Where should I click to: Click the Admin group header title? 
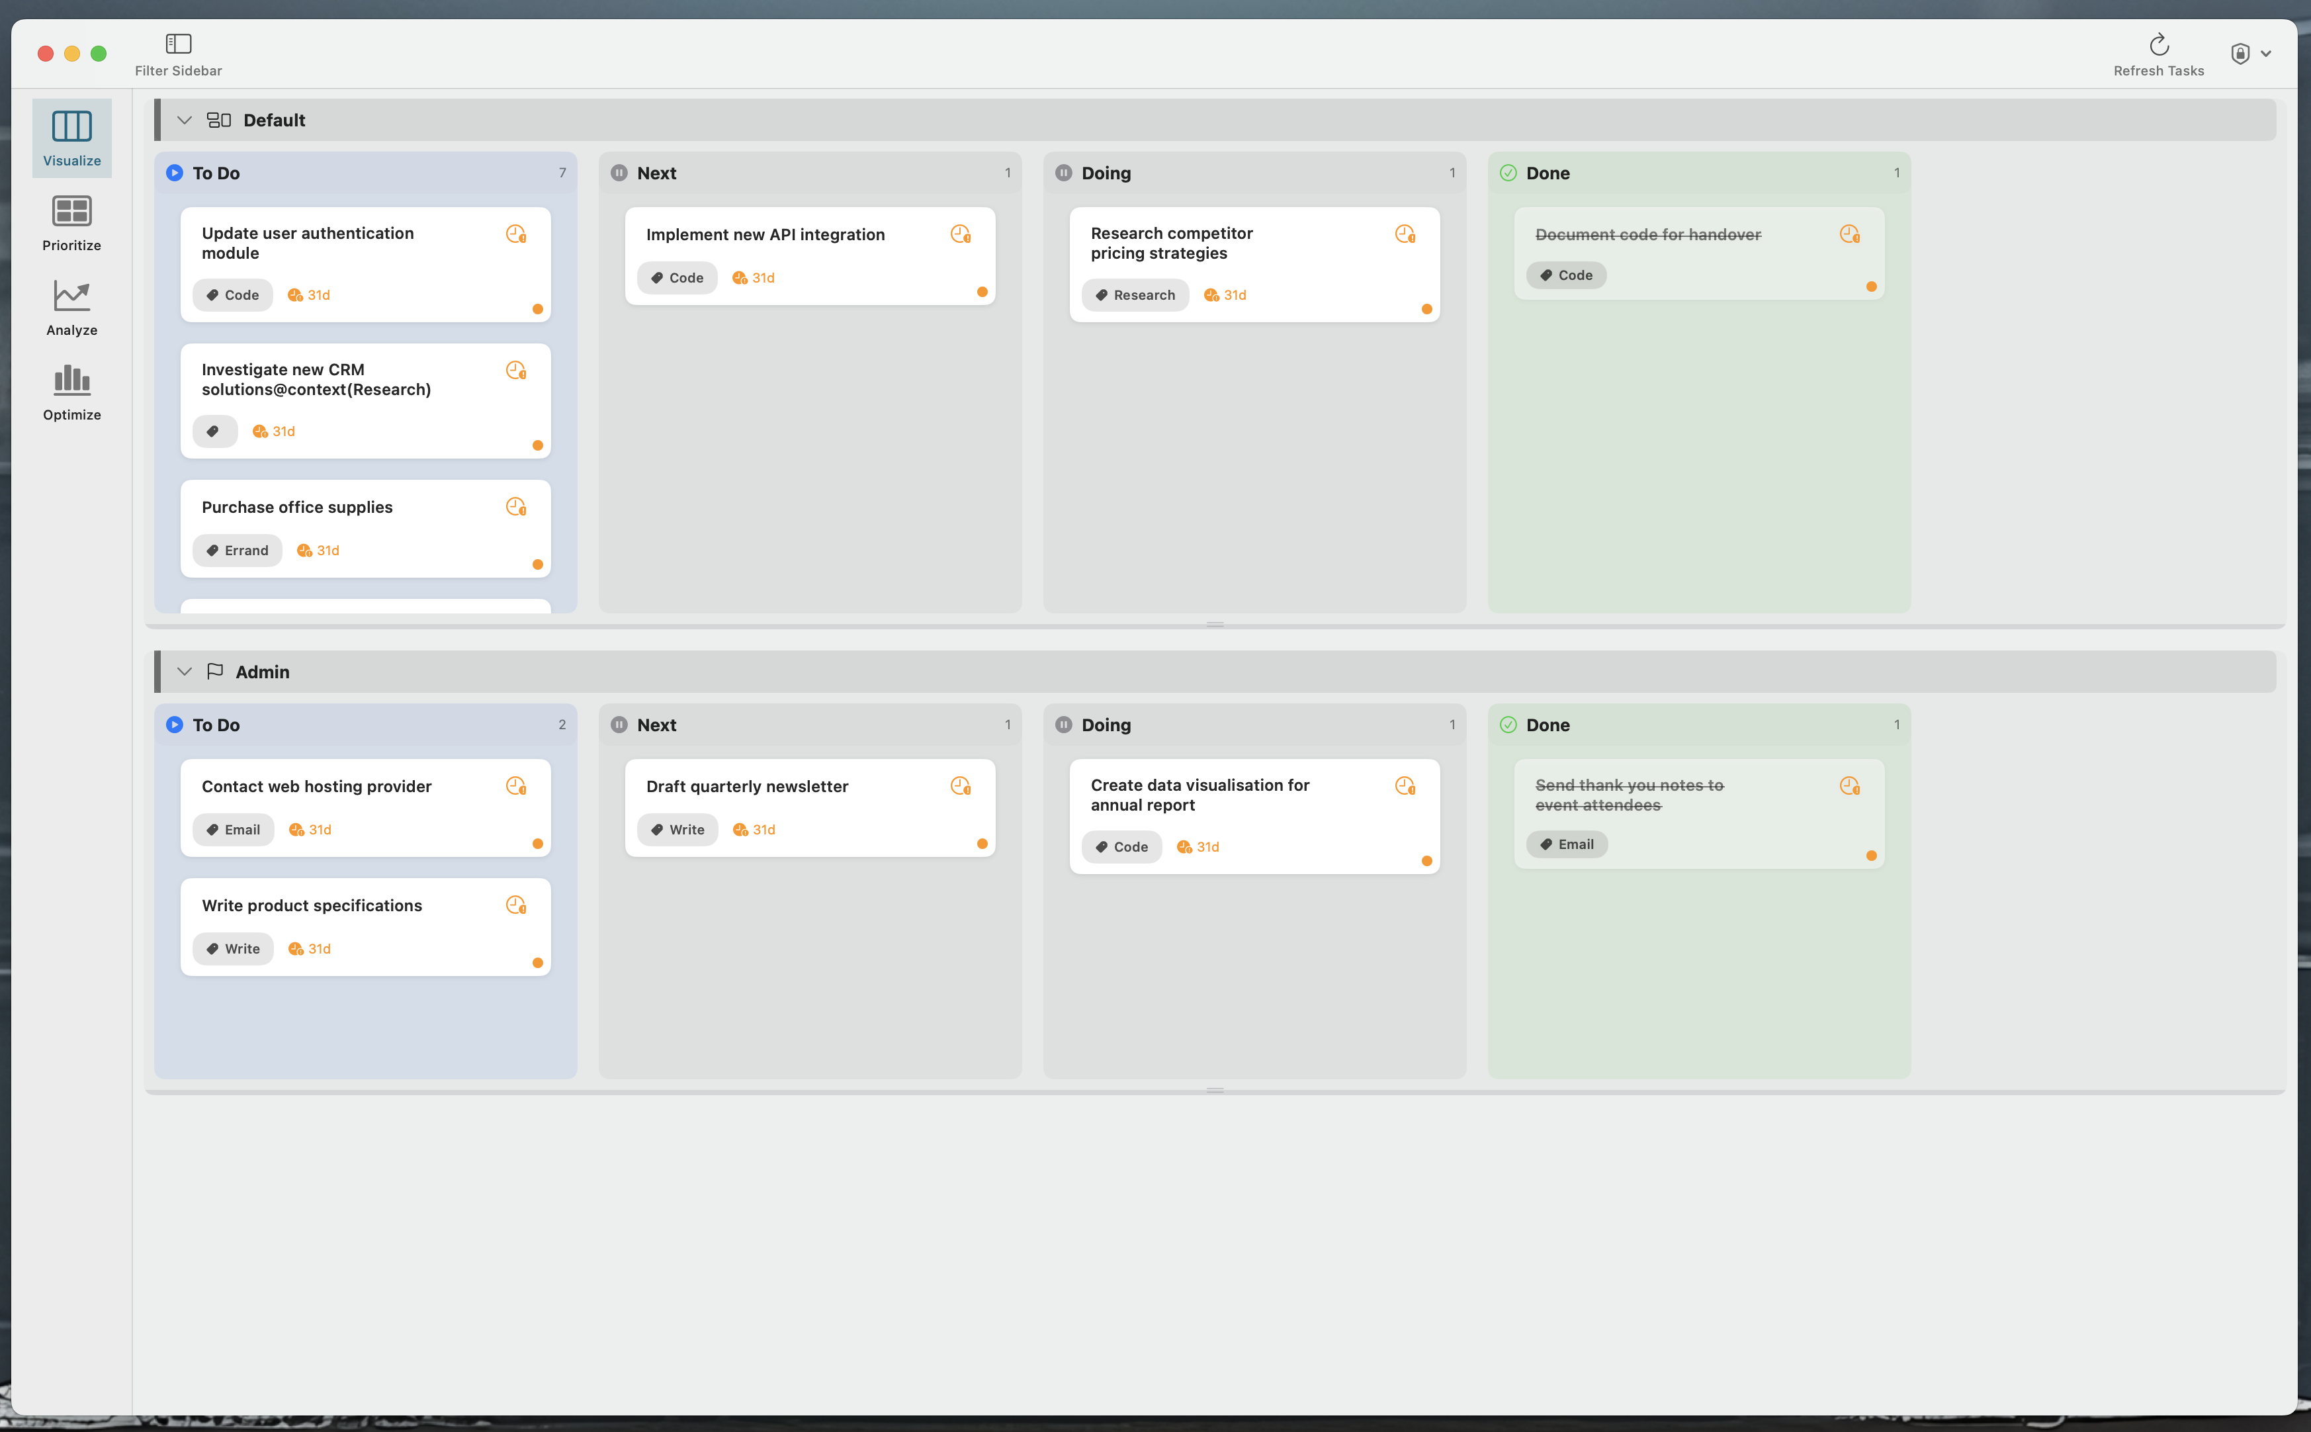point(262,672)
